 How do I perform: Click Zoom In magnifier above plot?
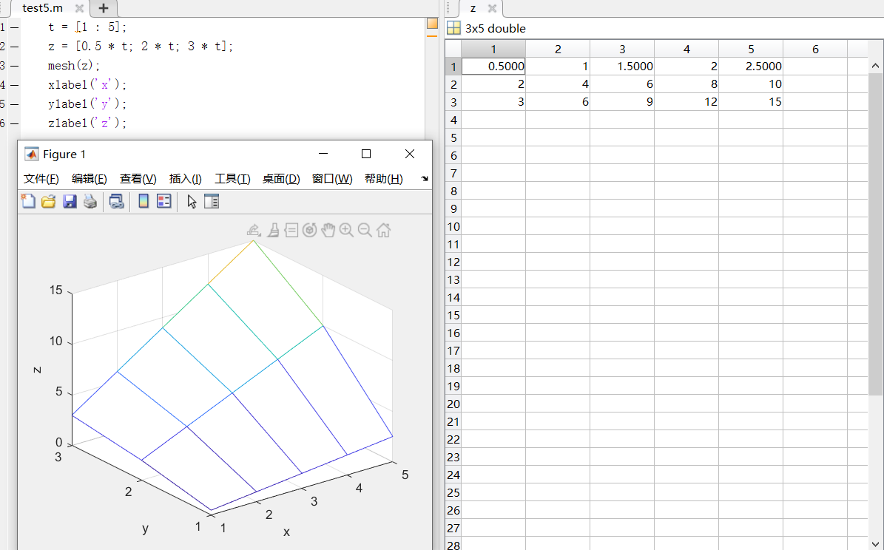(x=347, y=230)
